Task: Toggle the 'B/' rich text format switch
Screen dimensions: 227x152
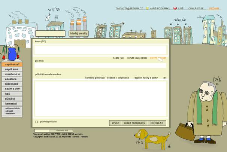Action: tap(164, 77)
